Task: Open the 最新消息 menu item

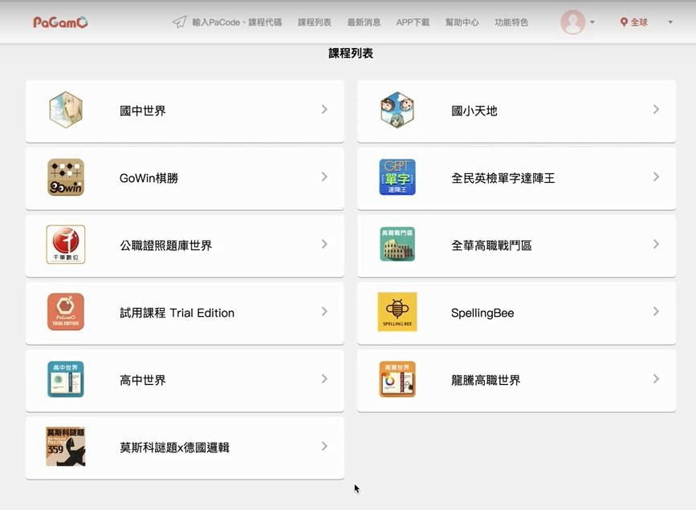Action: point(364,22)
